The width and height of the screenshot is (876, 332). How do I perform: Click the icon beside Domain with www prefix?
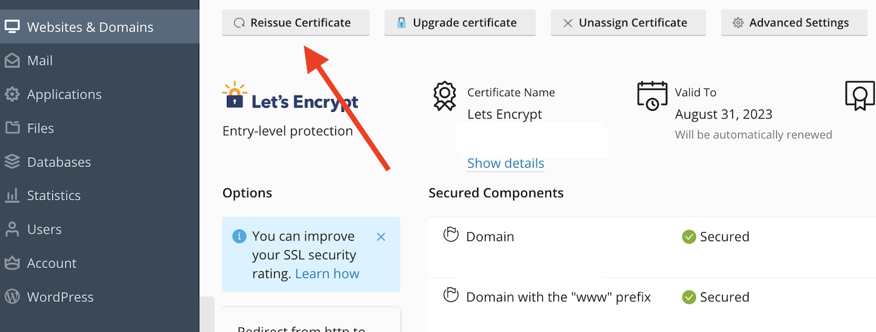451,295
